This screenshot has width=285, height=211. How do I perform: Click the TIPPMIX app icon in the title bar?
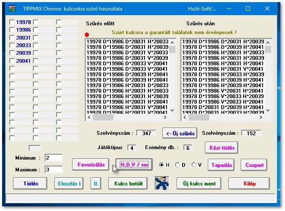coord(12,8)
